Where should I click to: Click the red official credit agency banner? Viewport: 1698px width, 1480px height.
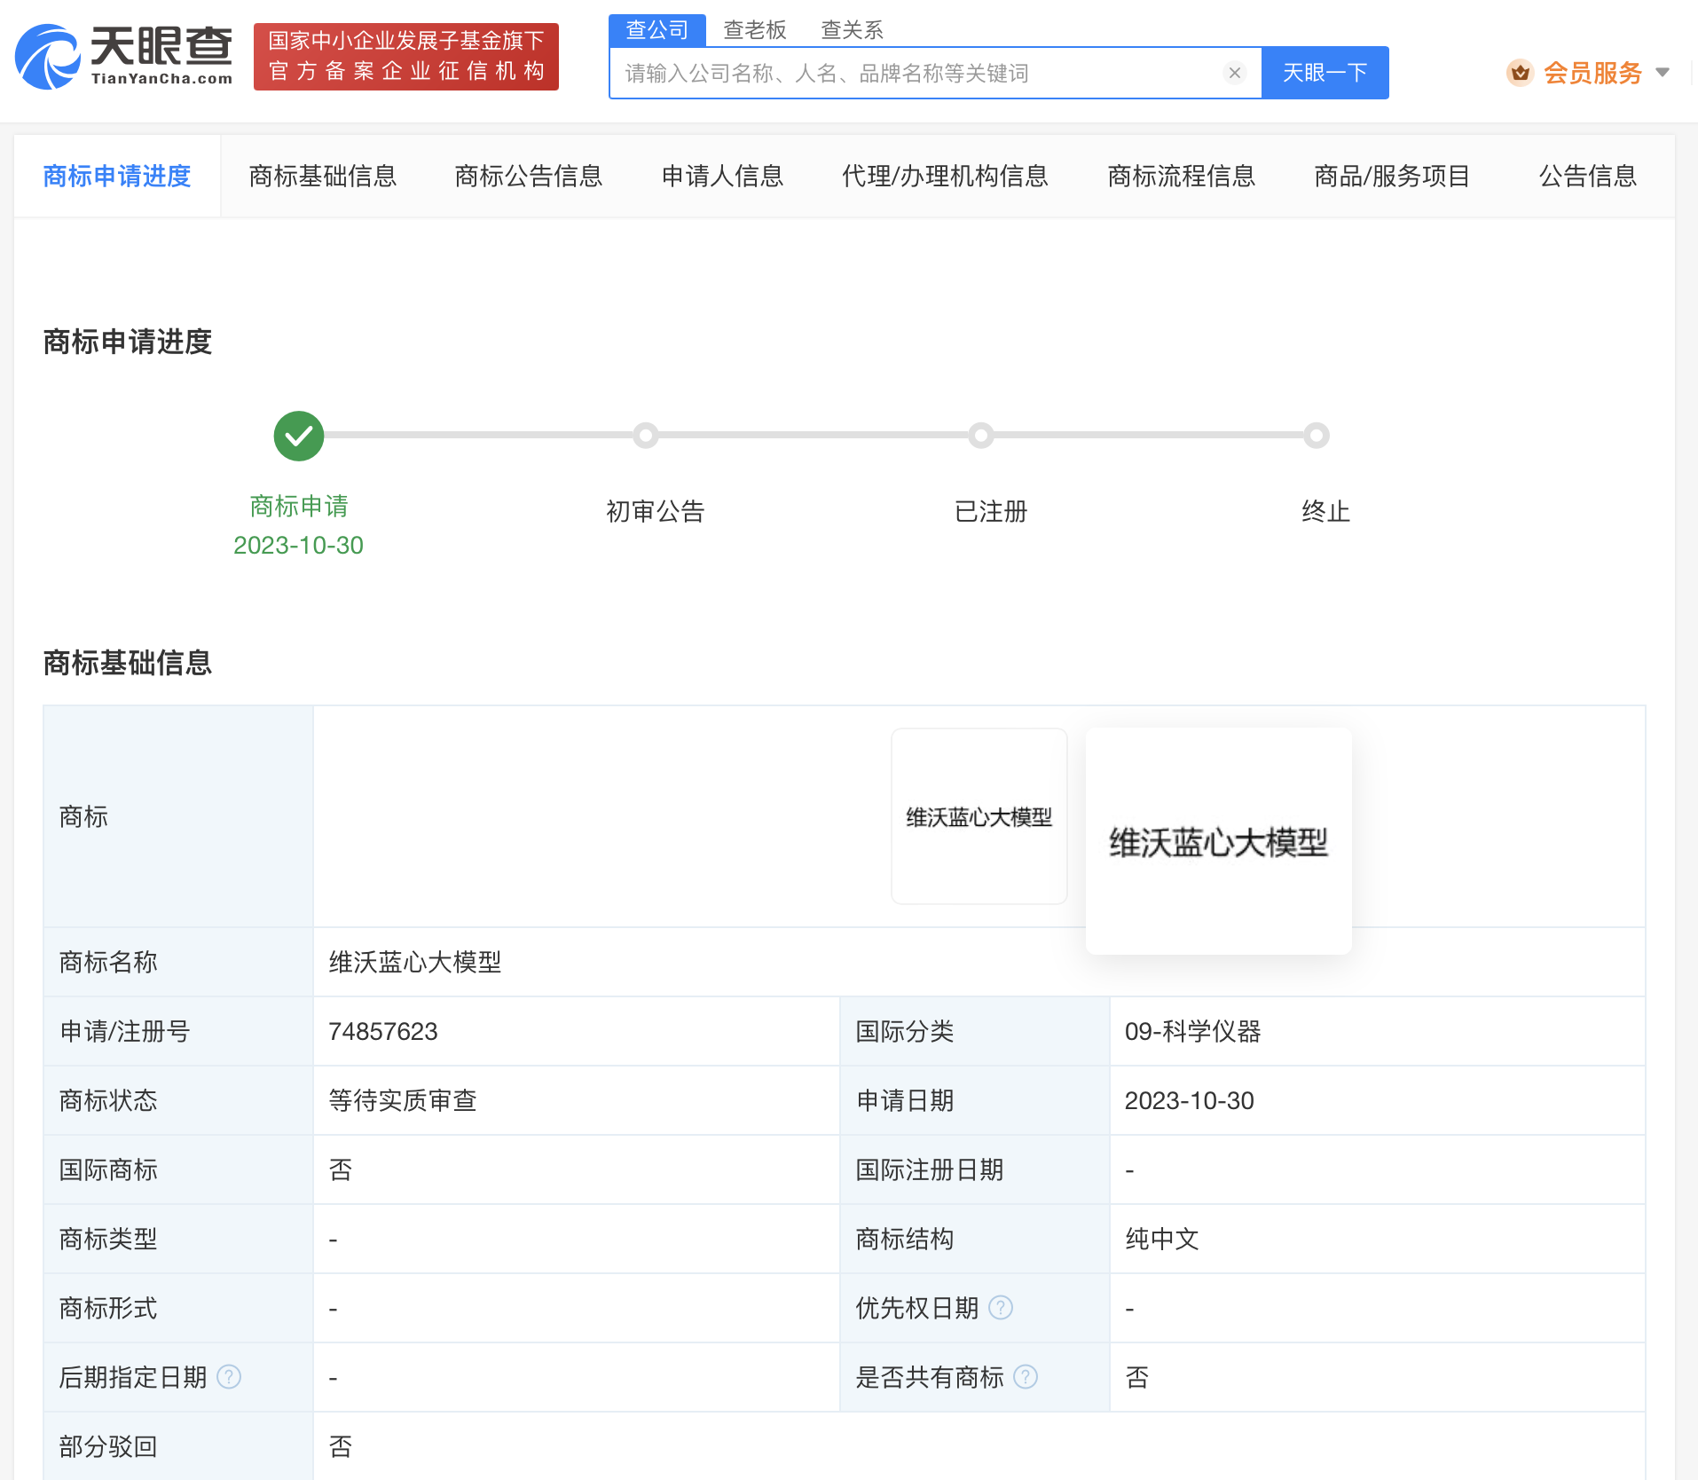pos(406,57)
